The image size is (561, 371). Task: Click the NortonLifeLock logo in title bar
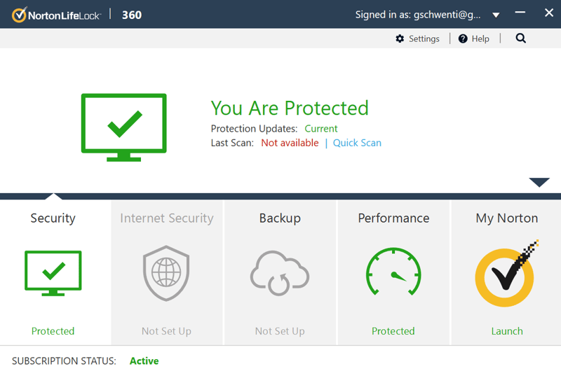click(x=57, y=15)
